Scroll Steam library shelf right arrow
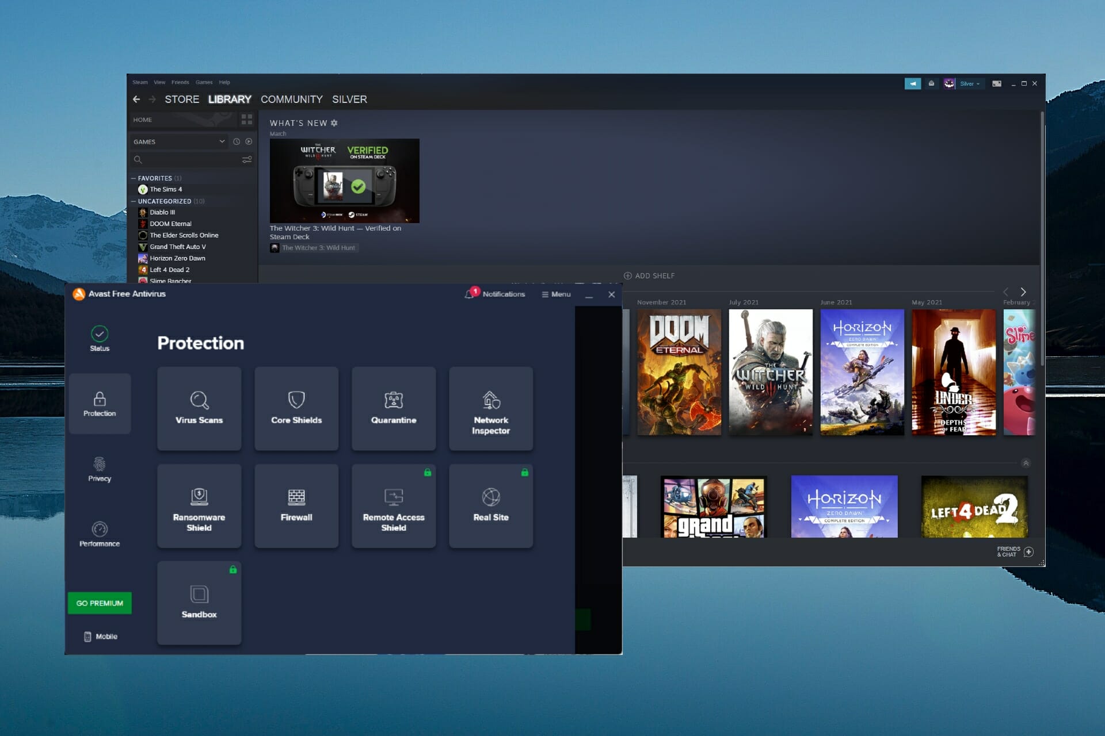This screenshot has height=736, width=1105. tap(1024, 293)
